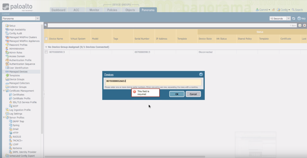Image resolution: width=307 pixels, height=158 pixels.
Task: Click the Search magnifier in top bar
Action: [293, 10]
